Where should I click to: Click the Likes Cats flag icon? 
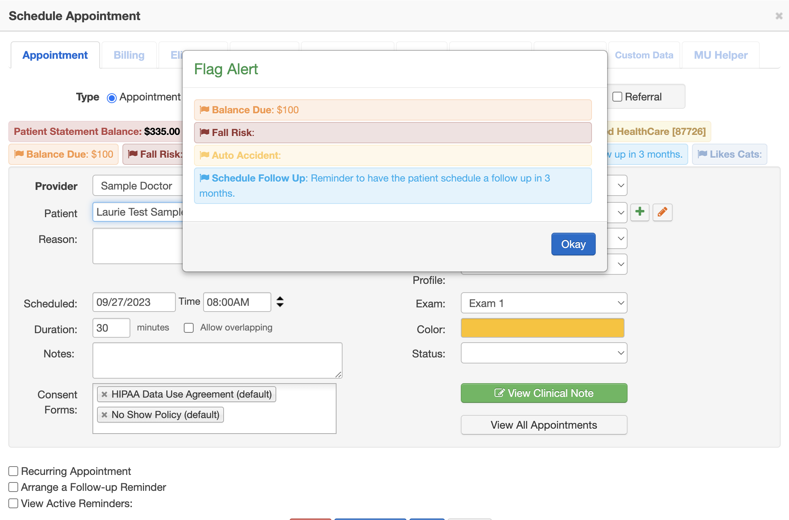point(703,154)
